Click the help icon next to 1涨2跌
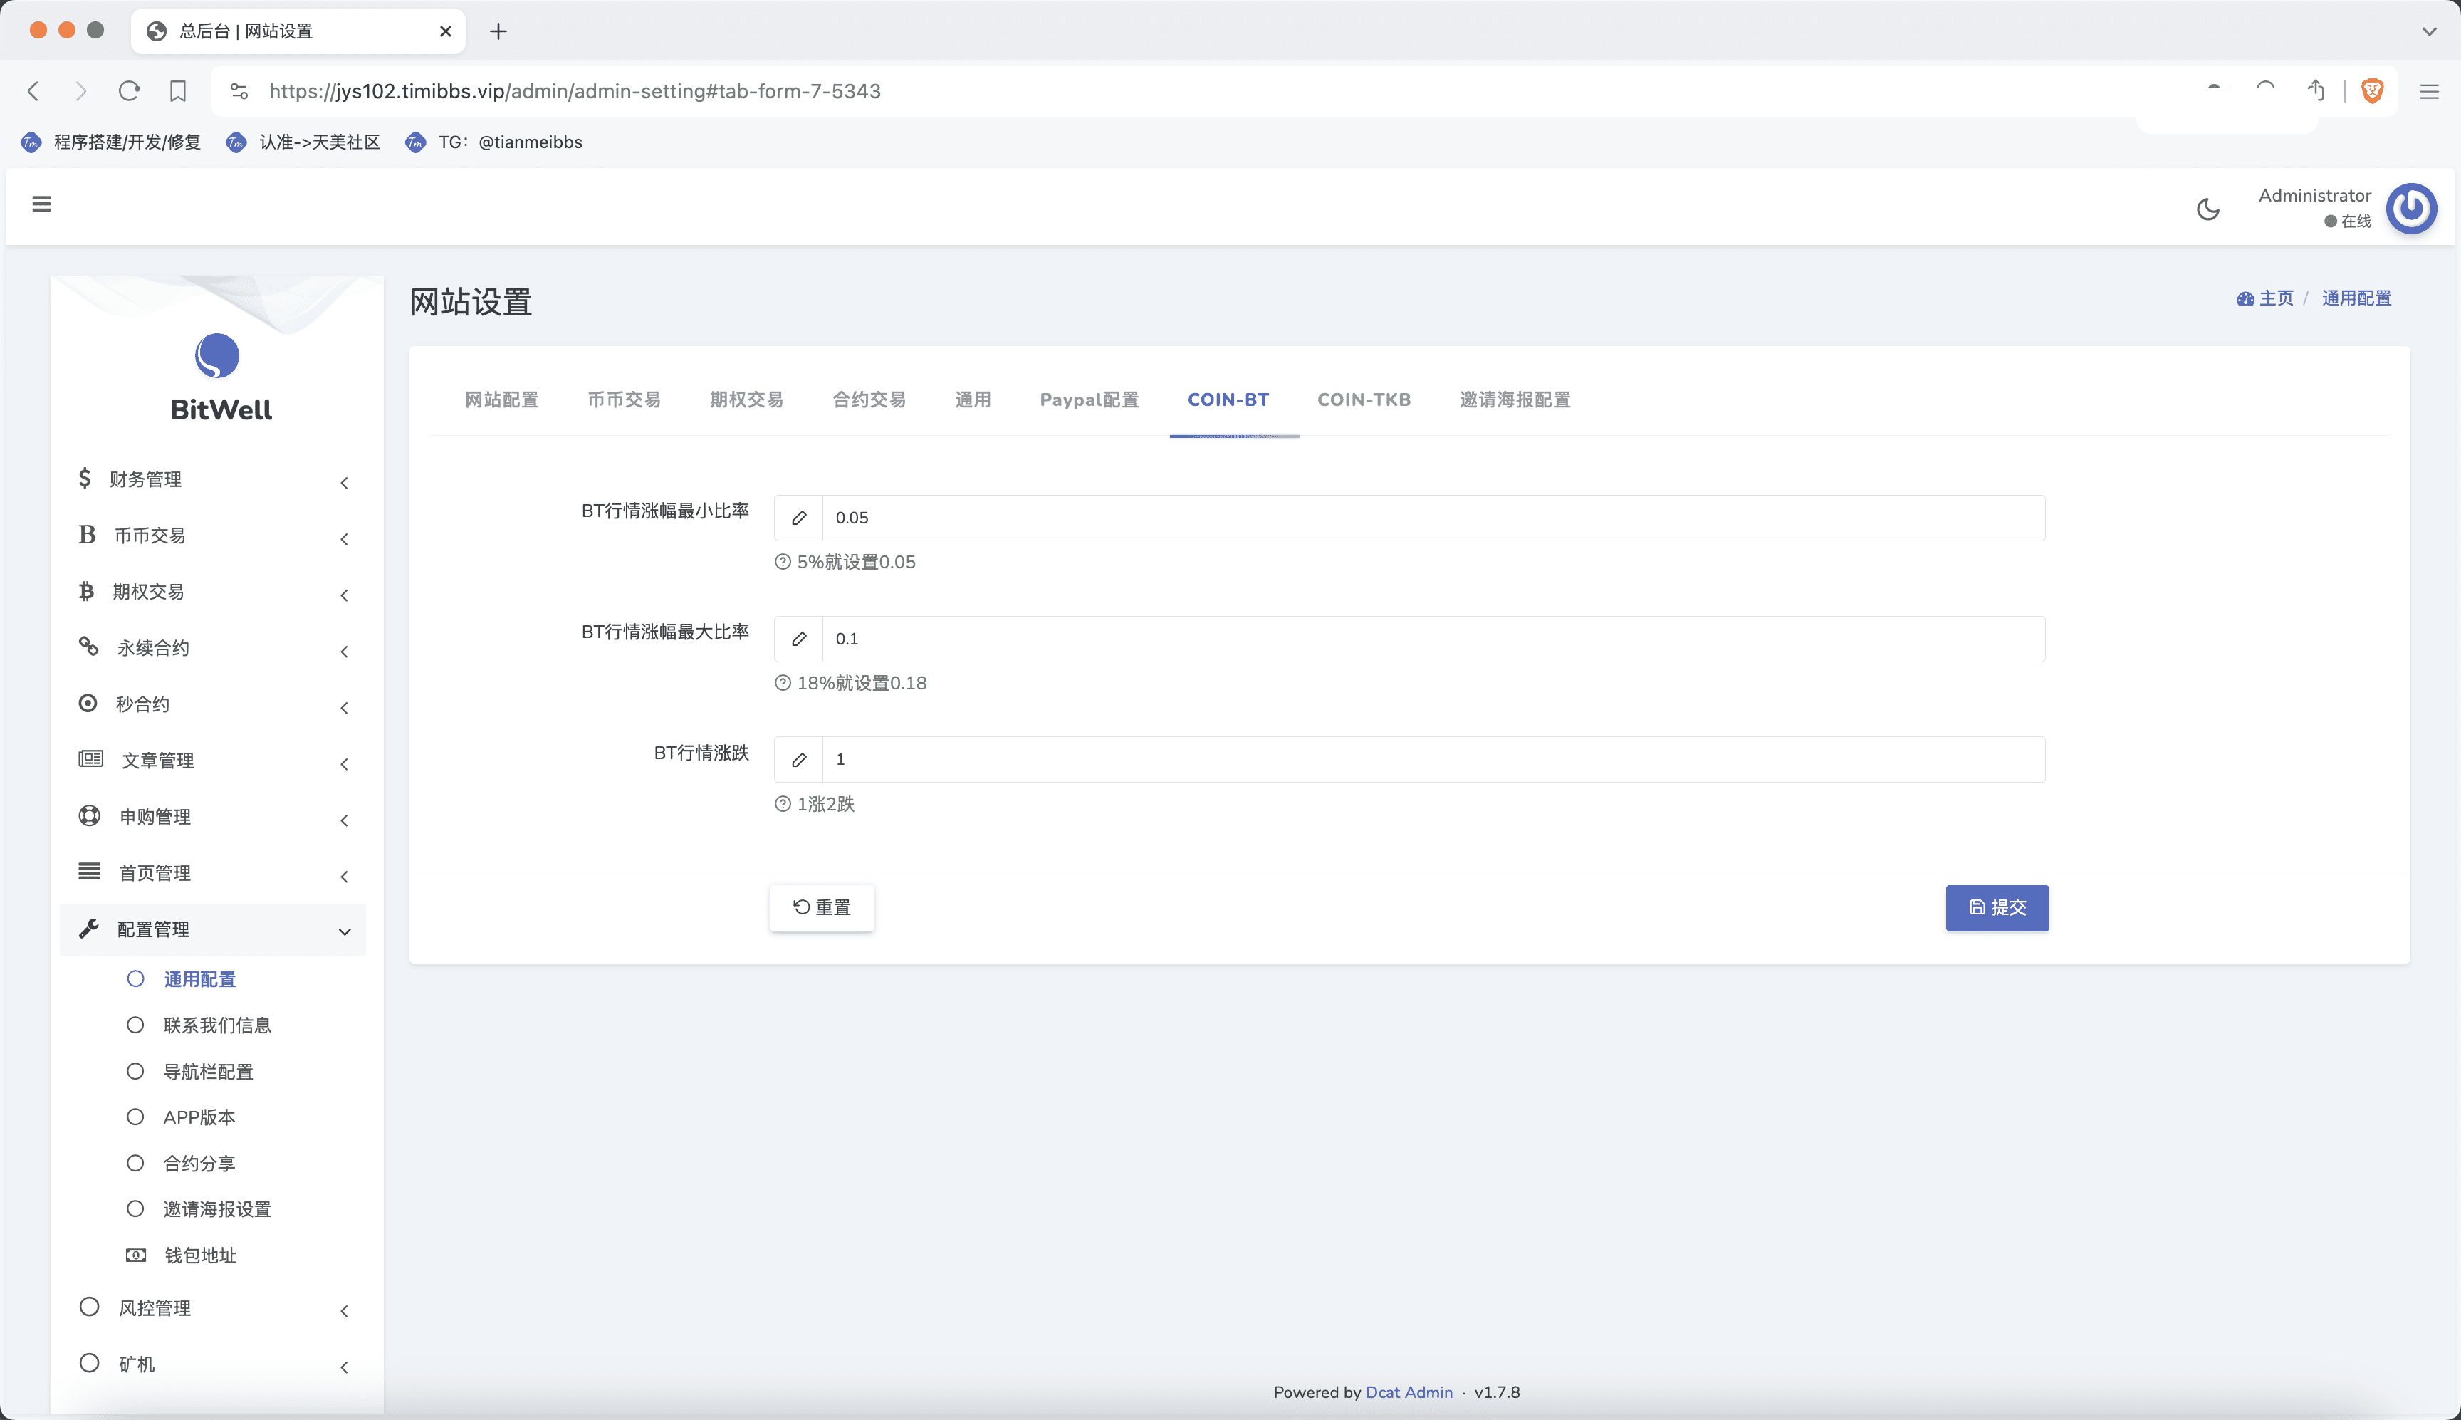Viewport: 2461px width, 1420px height. pos(782,805)
